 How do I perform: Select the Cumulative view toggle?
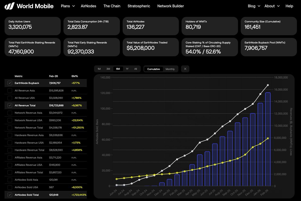point(153,69)
